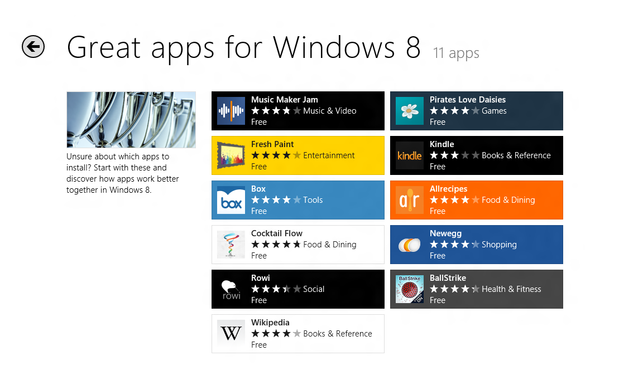The width and height of the screenshot is (643, 390).
Task: Open the Music Maker Jam app title
Action: point(285,99)
